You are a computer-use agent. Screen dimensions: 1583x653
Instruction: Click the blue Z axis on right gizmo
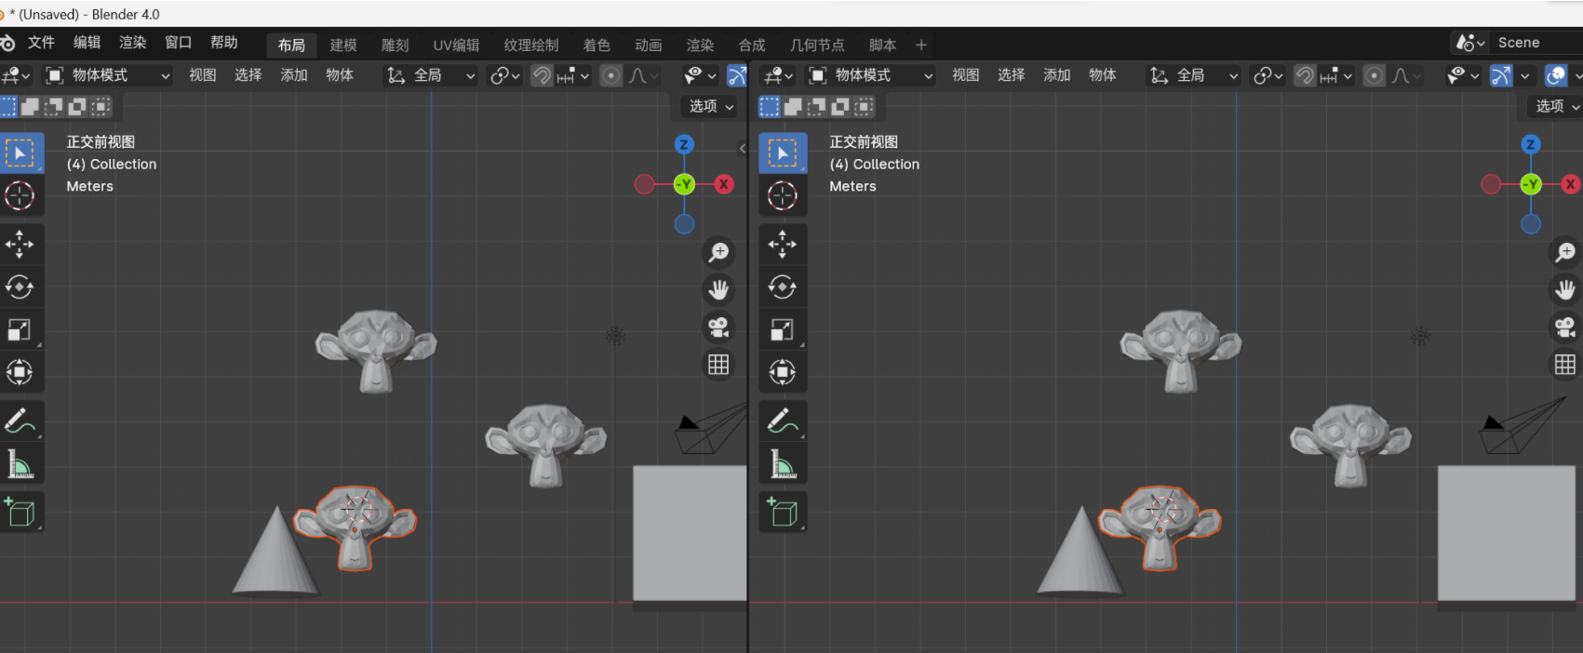click(1531, 144)
